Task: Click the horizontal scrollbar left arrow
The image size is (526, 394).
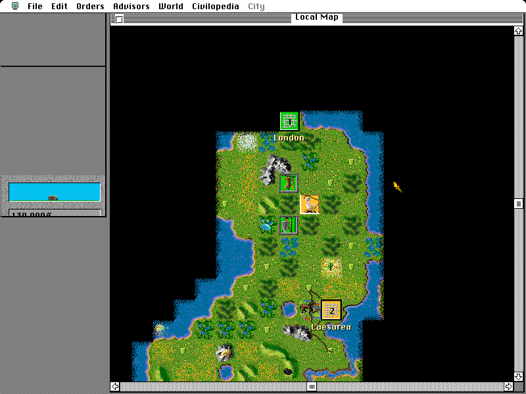Action: pyautogui.click(x=115, y=386)
